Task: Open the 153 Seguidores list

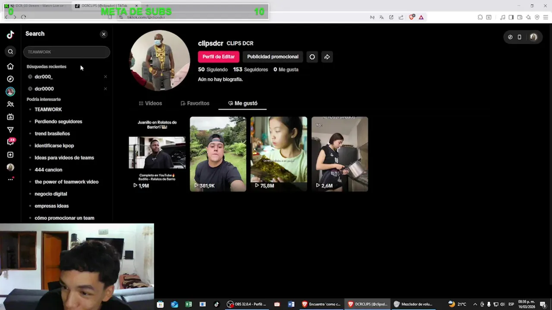Action: [x=250, y=69]
